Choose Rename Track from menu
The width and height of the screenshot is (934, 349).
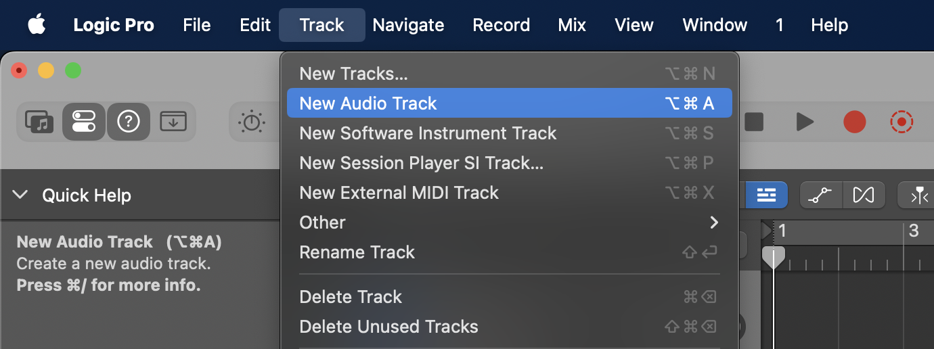pos(357,252)
